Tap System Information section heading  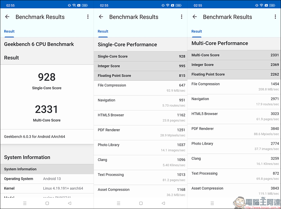tap(27, 157)
